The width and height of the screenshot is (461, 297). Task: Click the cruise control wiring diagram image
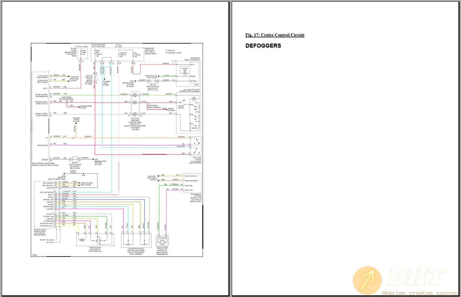pyautogui.click(x=117, y=150)
